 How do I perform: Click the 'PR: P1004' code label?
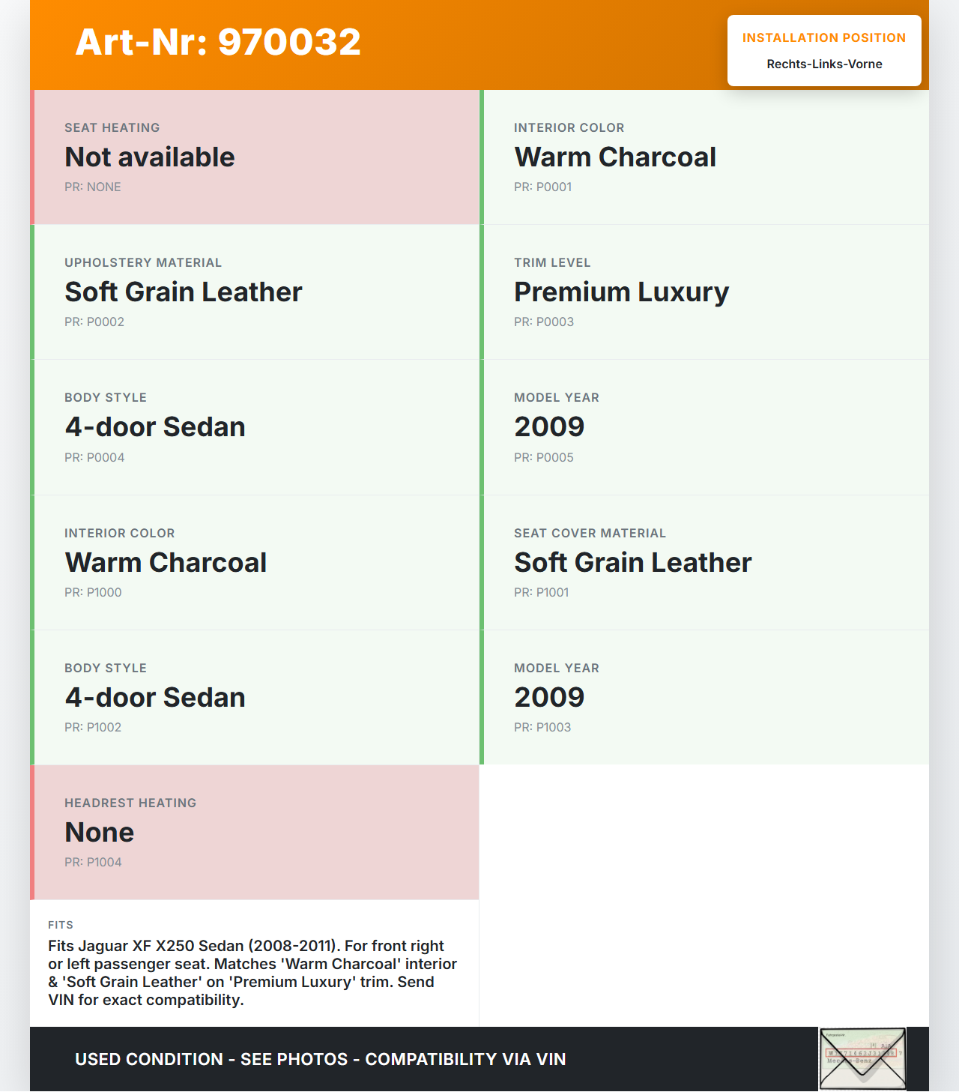[x=93, y=863]
